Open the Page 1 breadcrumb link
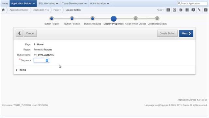 (x=57, y=10)
